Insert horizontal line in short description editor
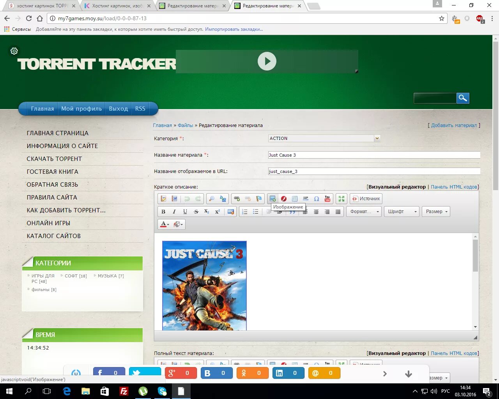 306,199
